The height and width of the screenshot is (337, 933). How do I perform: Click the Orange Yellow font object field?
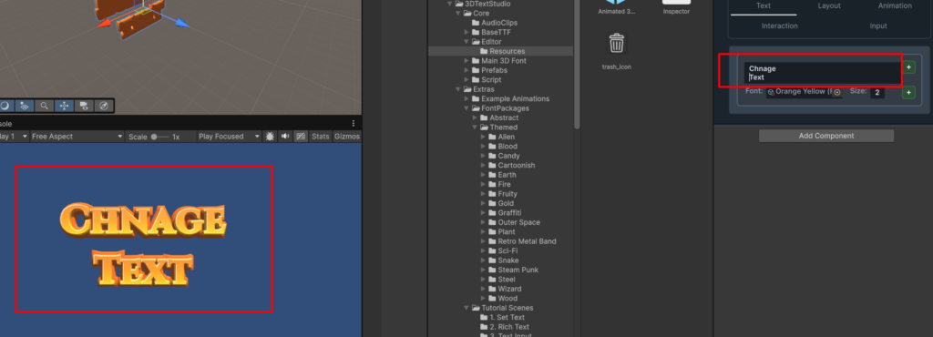(x=804, y=92)
